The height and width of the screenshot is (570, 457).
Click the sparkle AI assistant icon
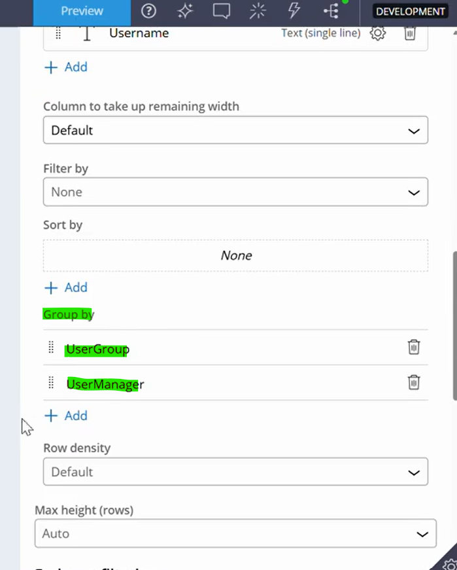(x=185, y=11)
